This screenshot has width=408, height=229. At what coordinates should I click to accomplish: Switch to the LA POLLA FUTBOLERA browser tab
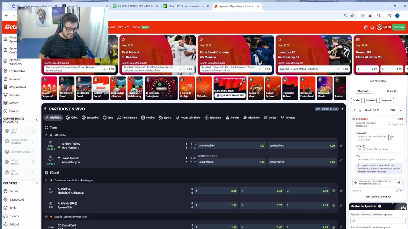pyautogui.click(x=135, y=6)
